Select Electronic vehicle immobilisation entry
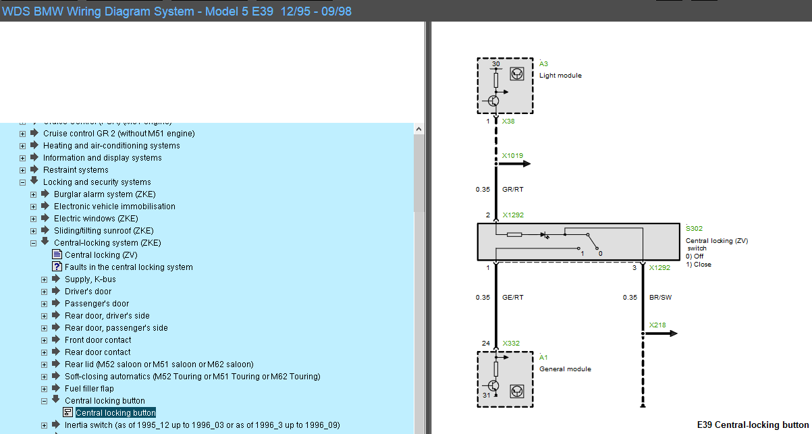The image size is (812, 434). [115, 207]
